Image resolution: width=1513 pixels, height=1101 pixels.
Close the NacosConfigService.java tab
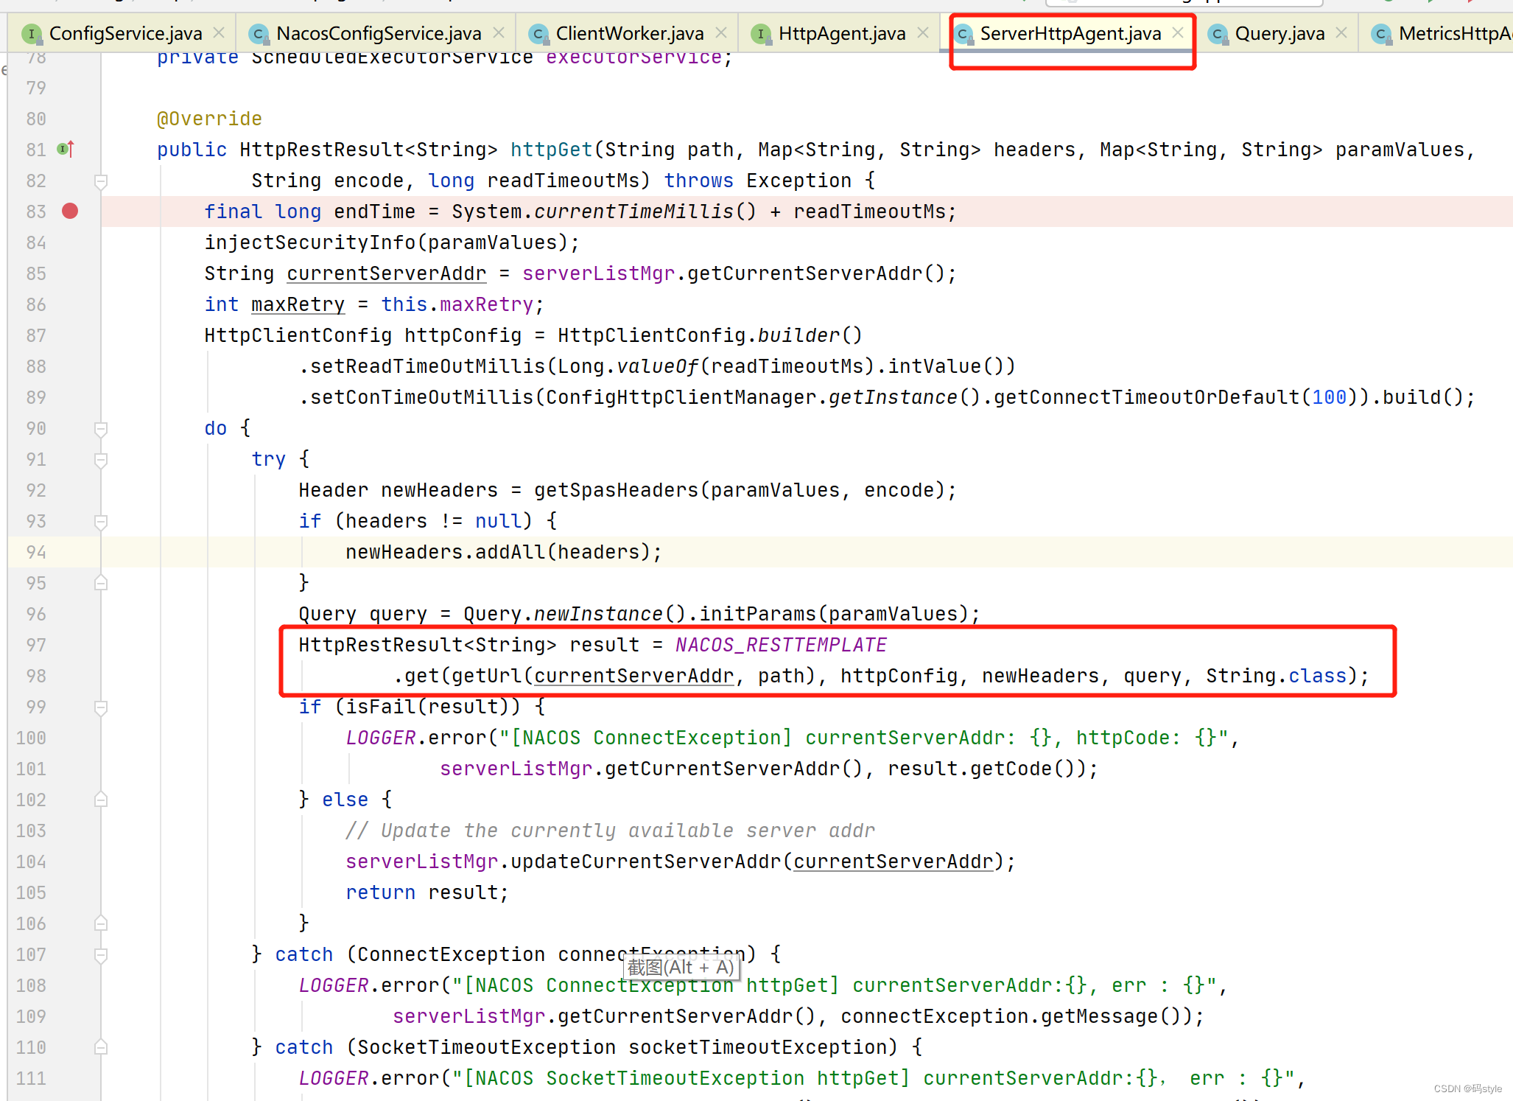tap(499, 33)
